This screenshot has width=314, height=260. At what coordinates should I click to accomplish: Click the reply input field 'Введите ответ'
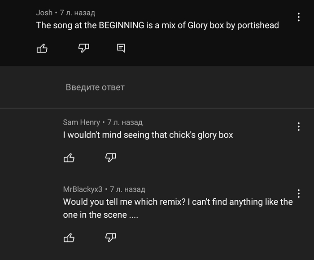(95, 87)
